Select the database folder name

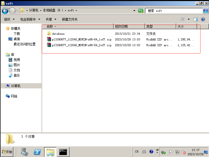(58, 34)
